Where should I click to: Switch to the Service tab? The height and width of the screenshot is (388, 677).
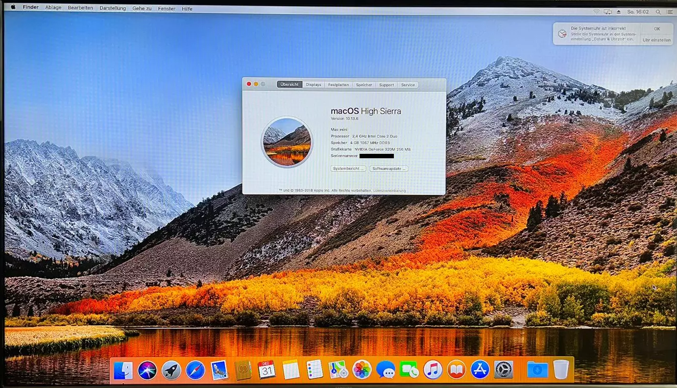pos(408,85)
